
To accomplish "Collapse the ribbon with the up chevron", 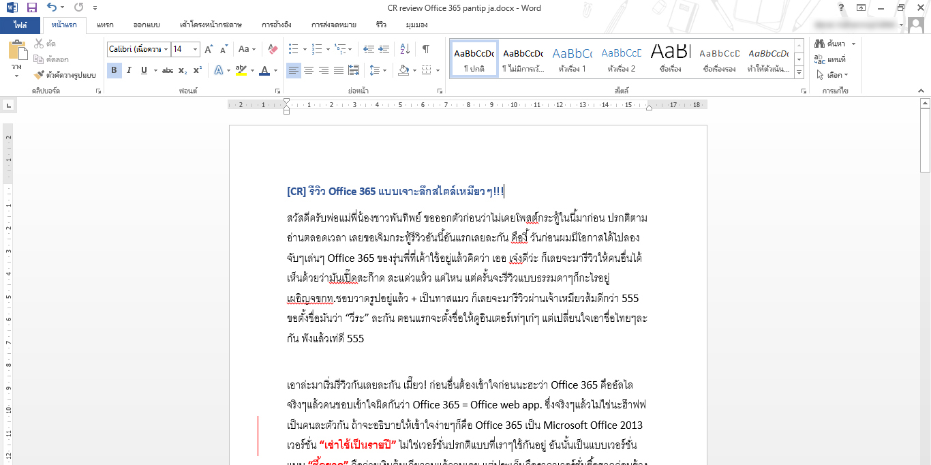I will click(921, 90).
